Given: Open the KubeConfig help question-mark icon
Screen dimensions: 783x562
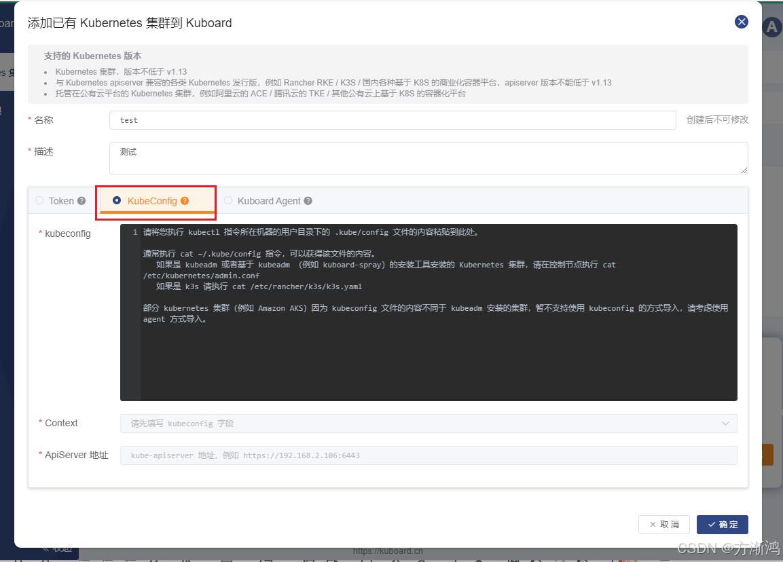Looking at the screenshot, I should (185, 201).
